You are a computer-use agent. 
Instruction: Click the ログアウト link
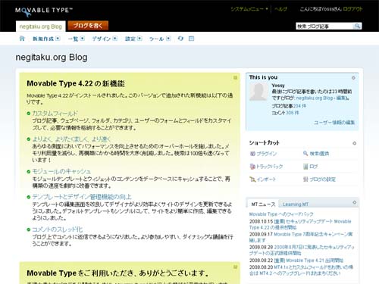[353, 9]
